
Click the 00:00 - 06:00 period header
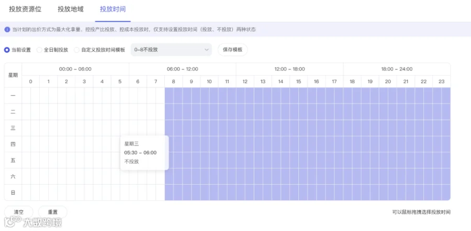(75, 69)
